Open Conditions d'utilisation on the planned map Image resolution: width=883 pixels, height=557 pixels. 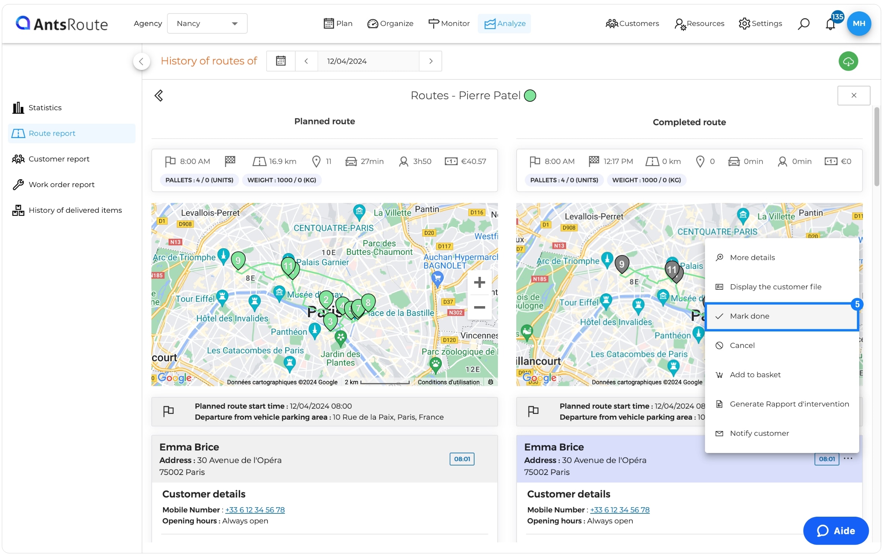pos(448,382)
